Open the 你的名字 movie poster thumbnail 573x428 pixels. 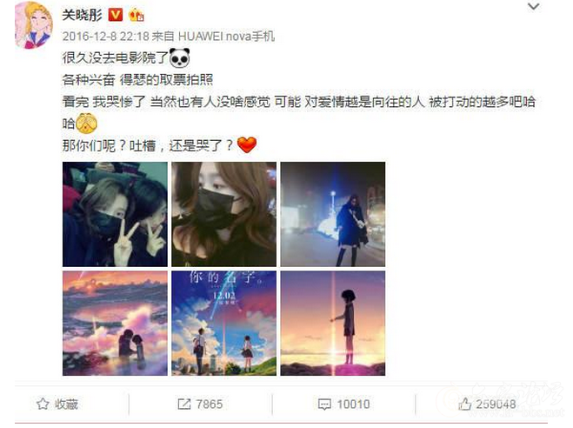pos(224,323)
